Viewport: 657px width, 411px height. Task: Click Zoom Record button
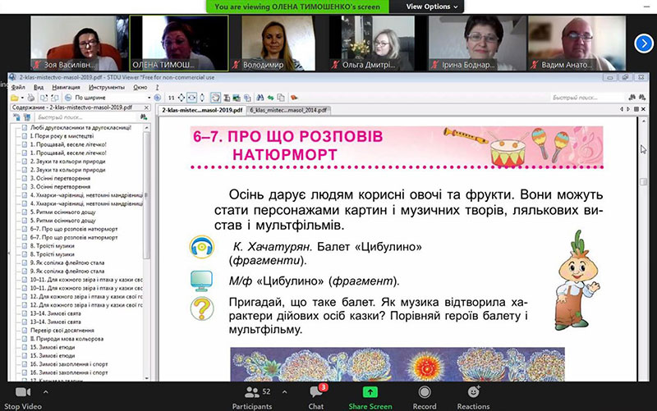[x=425, y=398]
